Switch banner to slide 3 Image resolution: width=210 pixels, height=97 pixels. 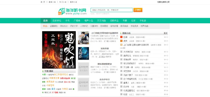67,67
